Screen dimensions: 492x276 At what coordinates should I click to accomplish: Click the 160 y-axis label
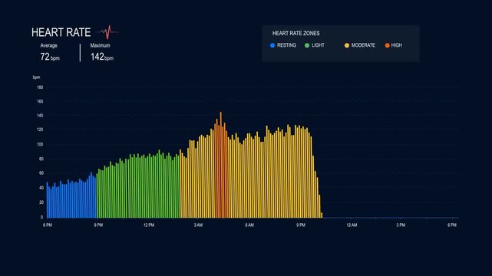(40, 101)
